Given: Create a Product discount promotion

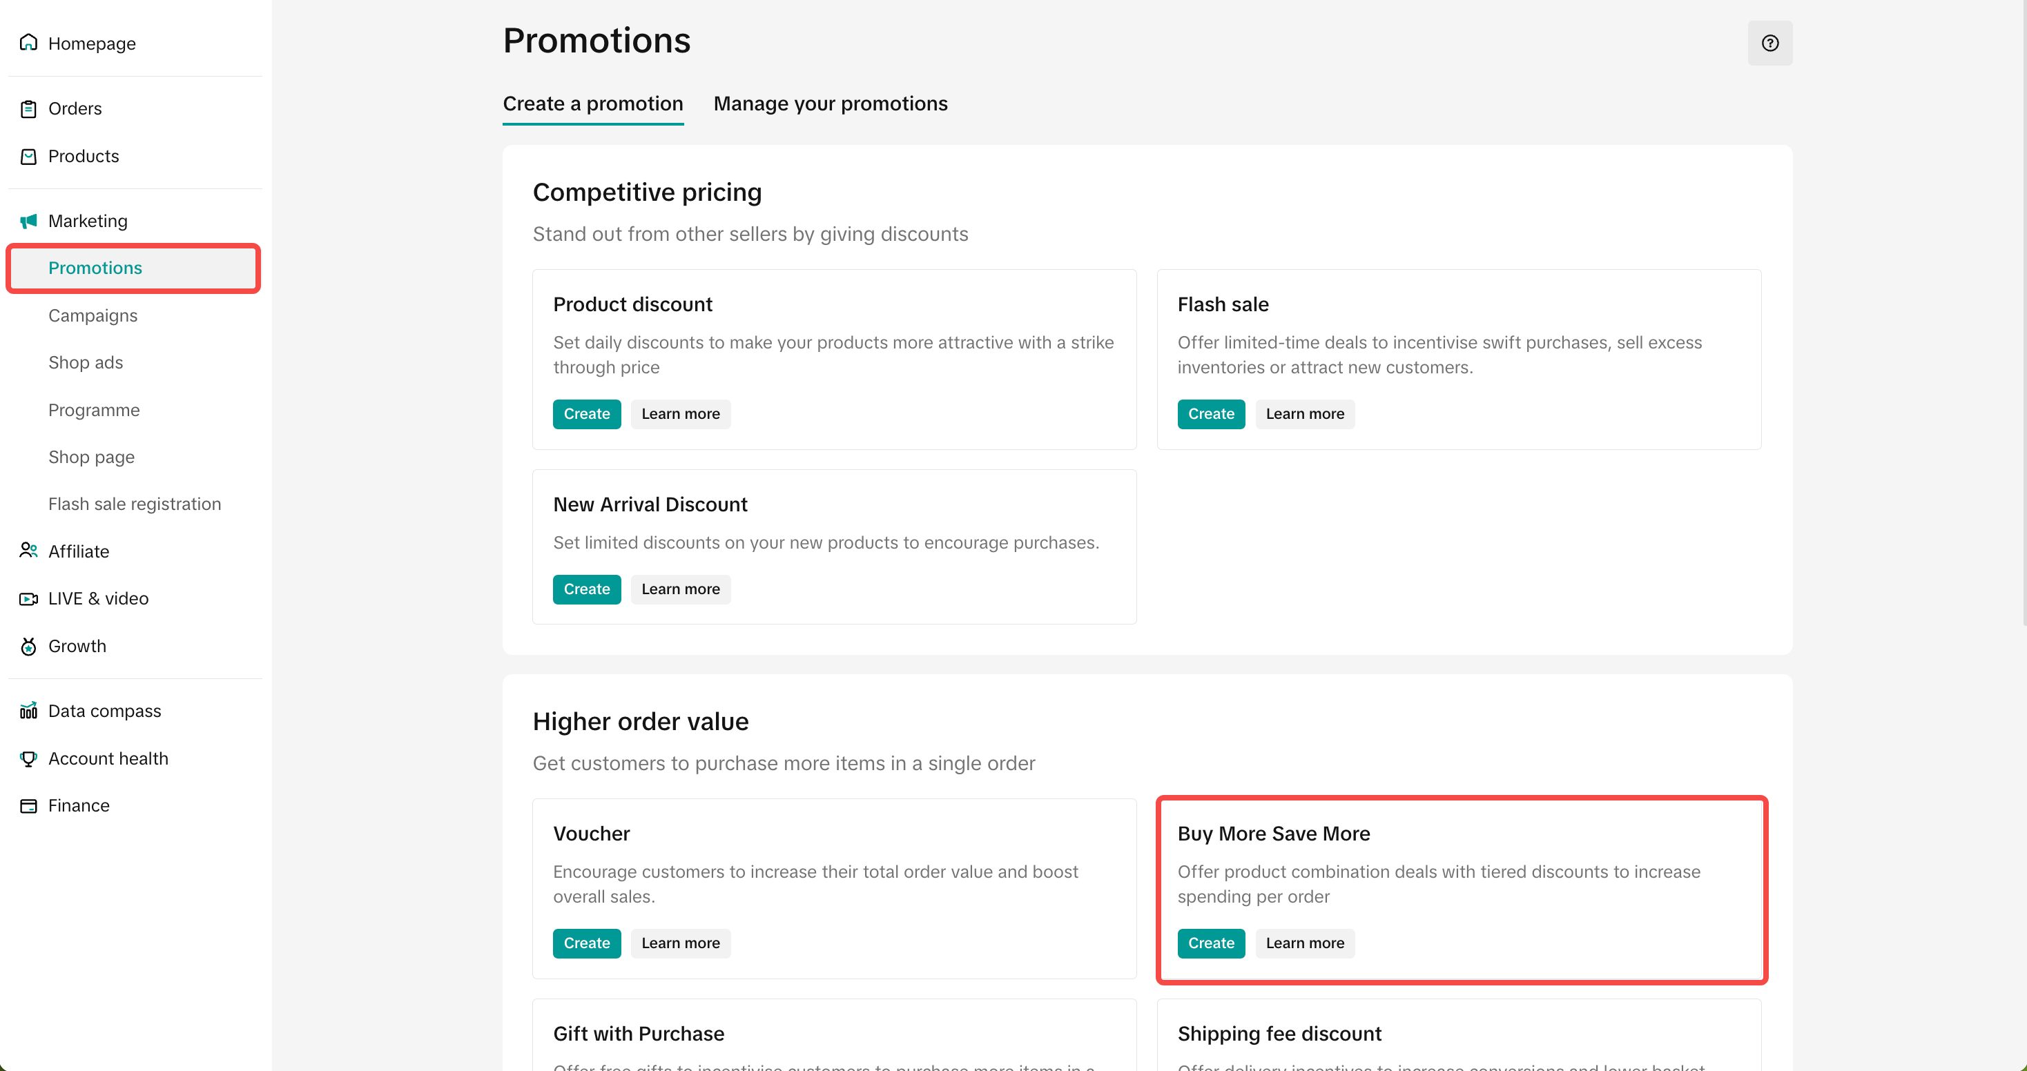Looking at the screenshot, I should 586,413.
